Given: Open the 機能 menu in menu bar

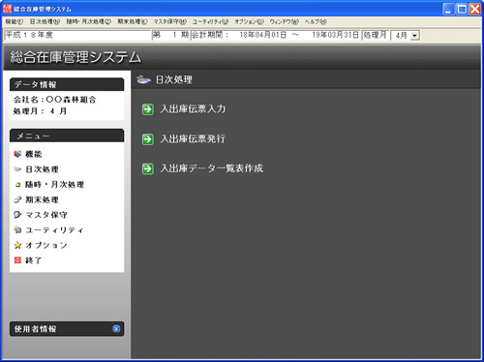Looking at the screenshot, I should pyautogui.click(x=15, y=21).
